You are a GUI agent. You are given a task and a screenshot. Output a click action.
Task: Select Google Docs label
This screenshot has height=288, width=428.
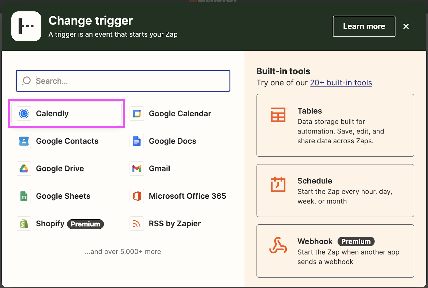(x=173, y=141)
